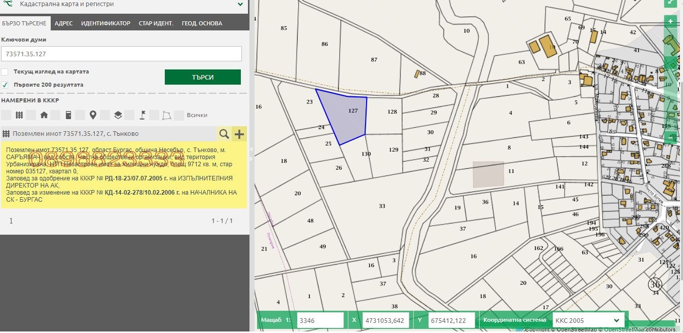Zoom in on the map

pos(670,21)
